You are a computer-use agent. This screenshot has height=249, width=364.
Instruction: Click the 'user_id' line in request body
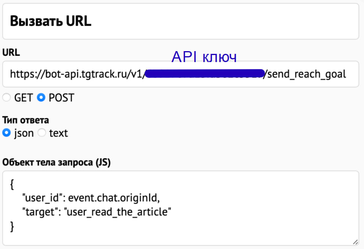91,198
